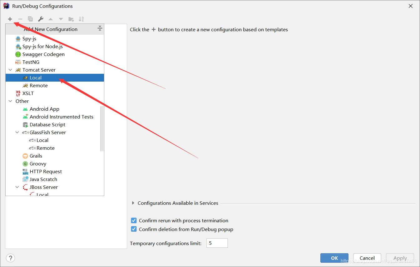Click the minus Remove Configuration toolbar icon
Screen dimensions: 420x267
pos(20,19)
